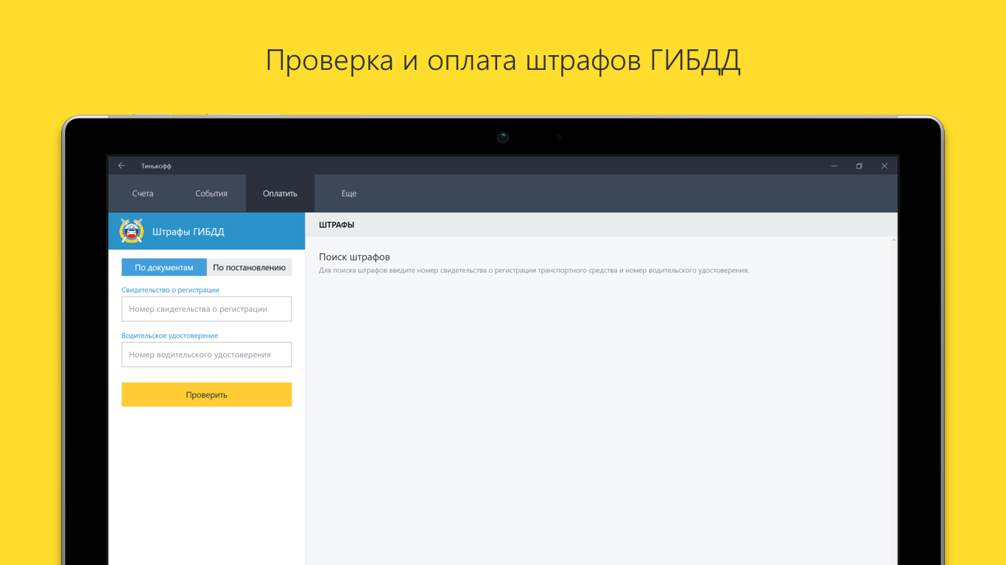Select the Оплатить tab

(x=280, y=193)
